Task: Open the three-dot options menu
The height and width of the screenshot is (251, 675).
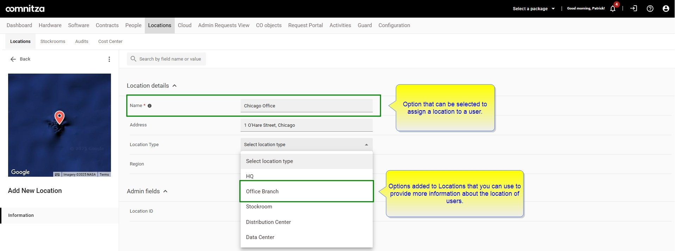Action: (x=109, y=59)
